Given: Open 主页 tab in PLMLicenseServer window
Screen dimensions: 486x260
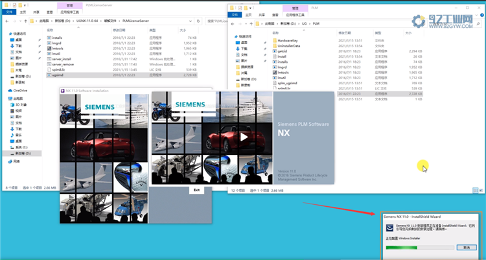Looking at the screenshot, I should click(x=23, y=12).
